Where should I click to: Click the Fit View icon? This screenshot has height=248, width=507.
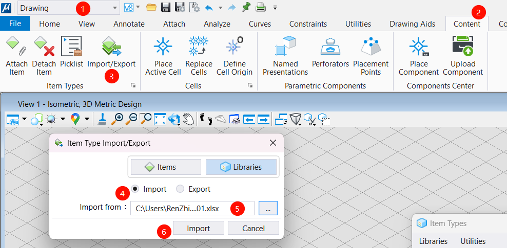160,119
